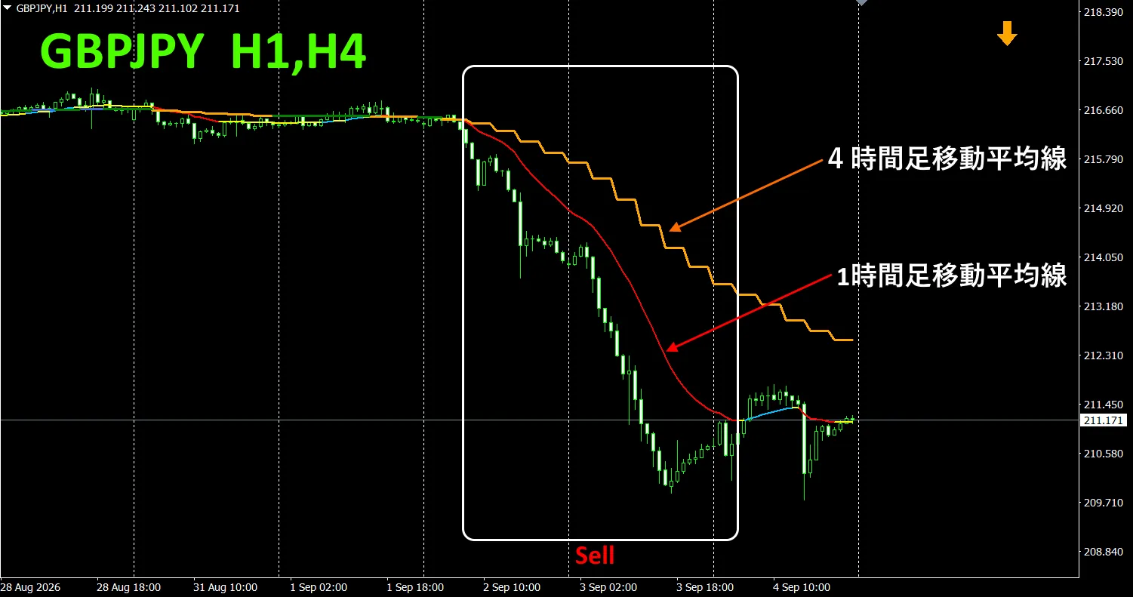The height and width of the screenshot is (597, 1133).
Task: Click the red Sell text label
Action: point(595,555)
